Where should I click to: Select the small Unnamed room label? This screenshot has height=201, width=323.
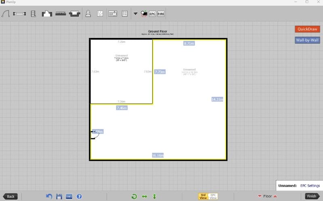[122, 56]
